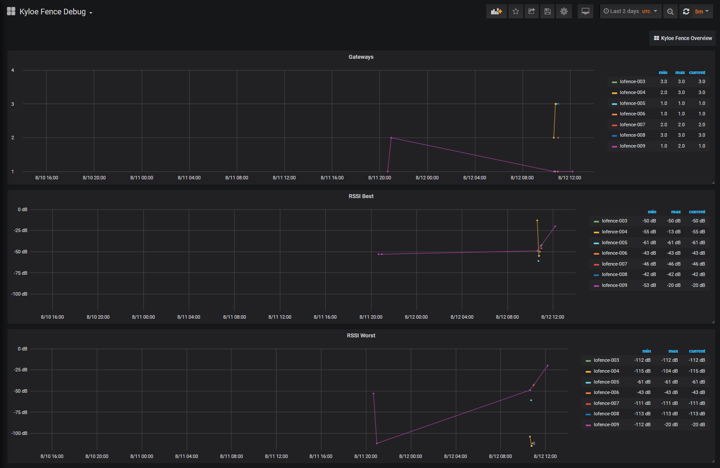Cycle view mode monitor icon
The height and width of the screenshot is (468, 720).
585,11
